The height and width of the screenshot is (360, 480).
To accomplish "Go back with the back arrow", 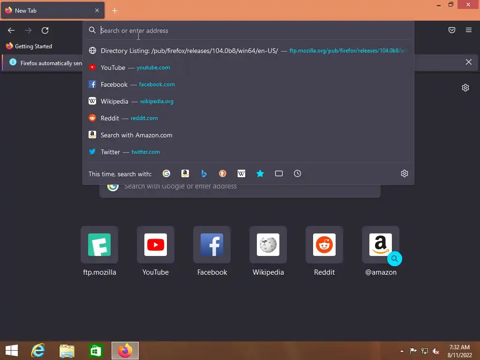I will (x=11, y=30).
